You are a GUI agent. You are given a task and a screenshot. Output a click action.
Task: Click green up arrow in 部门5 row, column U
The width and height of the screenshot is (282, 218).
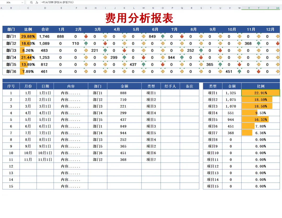[220, 64]
